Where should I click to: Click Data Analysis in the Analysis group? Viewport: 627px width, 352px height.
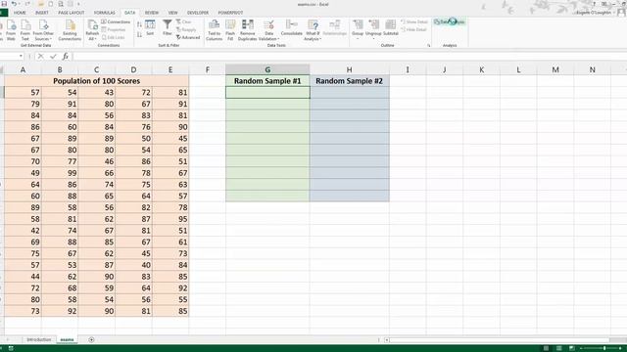[x=450, y=22]
